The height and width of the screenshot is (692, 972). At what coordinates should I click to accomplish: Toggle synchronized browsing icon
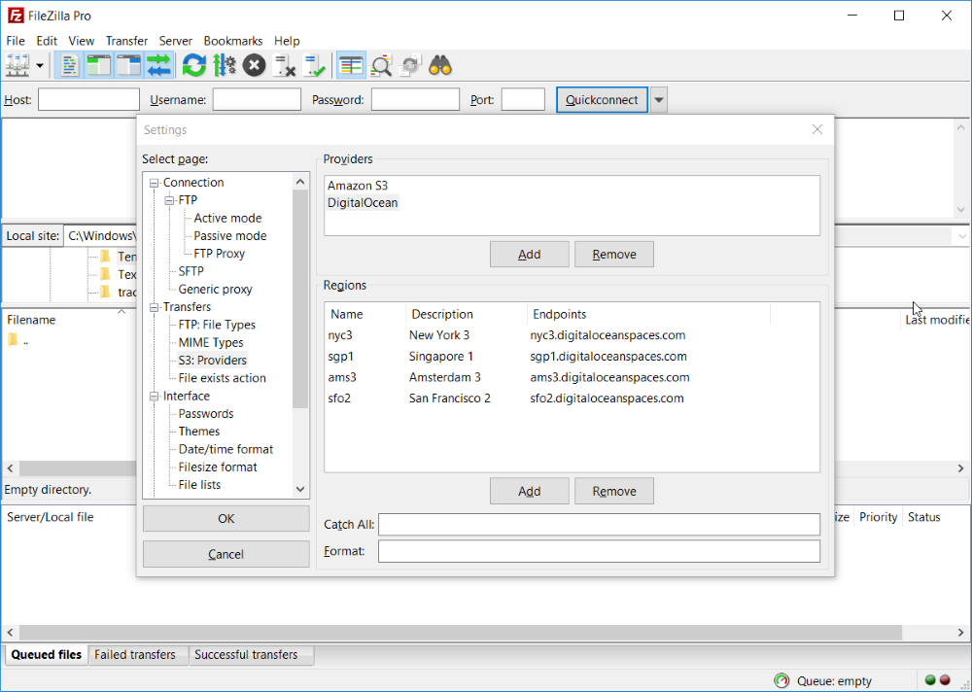pos(410,65)
